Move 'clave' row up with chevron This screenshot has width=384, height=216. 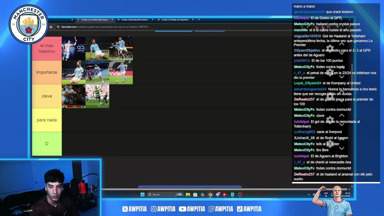tap(342, 91)
